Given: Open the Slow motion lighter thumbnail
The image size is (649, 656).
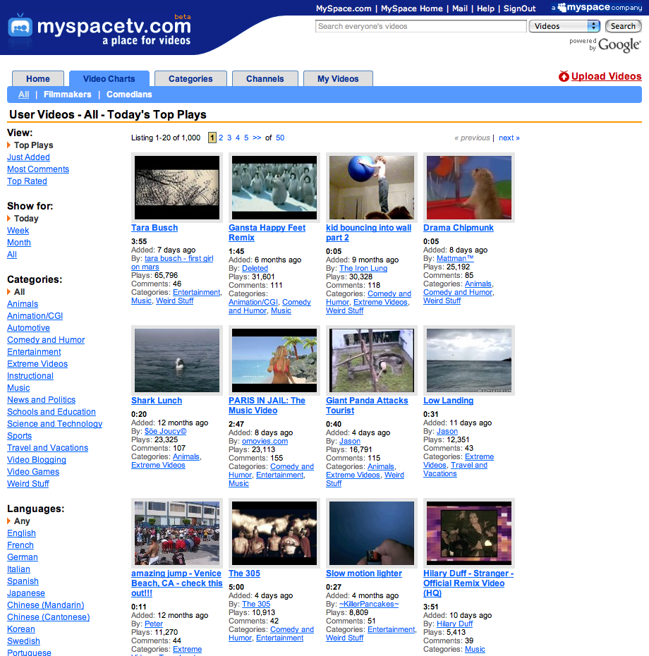Looking at the screenshot, I should click(x=372, y=533).
